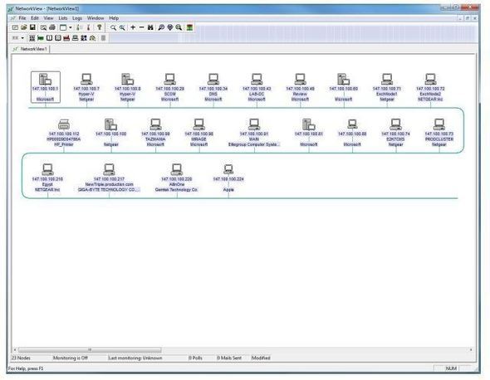Screen dimensions: 490x380
Task: Click the Open file folder icon
Action: coord(23,27)
